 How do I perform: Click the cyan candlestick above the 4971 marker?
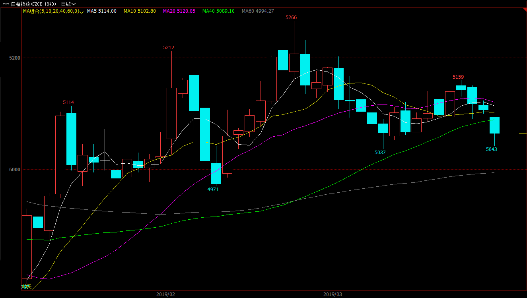216,174
